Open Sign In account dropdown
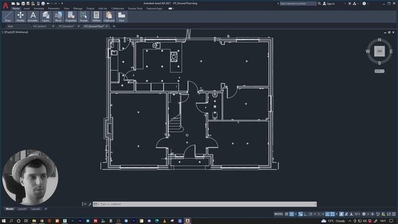Screen dimensions: 398x224 345,4
